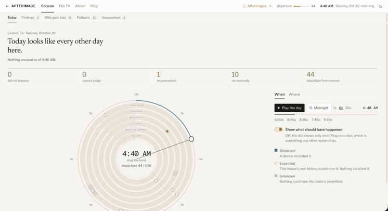This screenshot has width=388, height=211.
Task: Select the When view tab
Action: [279, 94]
